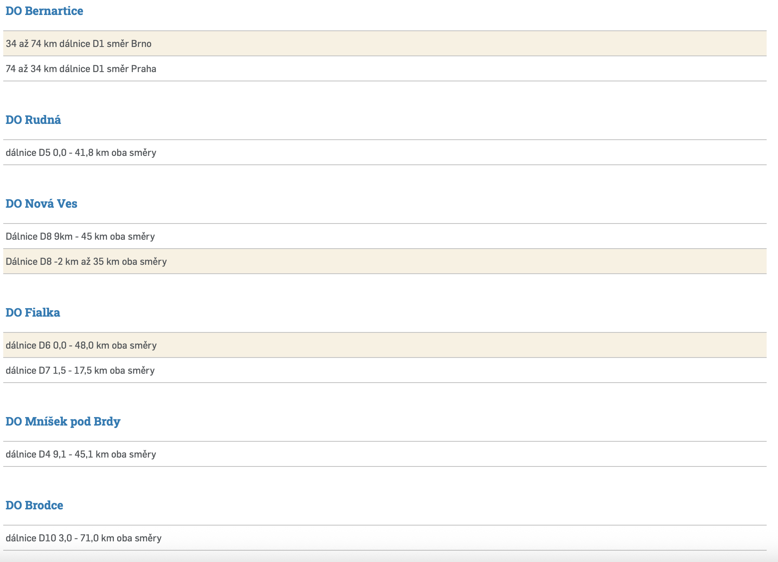Click the DO Nová Ves heading
The width and height of the screenshot is (778, 562).
[41, 204]
